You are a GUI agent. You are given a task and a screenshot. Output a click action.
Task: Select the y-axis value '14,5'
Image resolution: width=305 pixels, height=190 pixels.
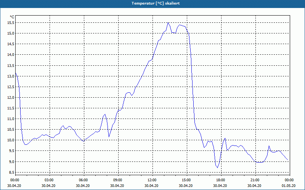click(x=11, y=44)
